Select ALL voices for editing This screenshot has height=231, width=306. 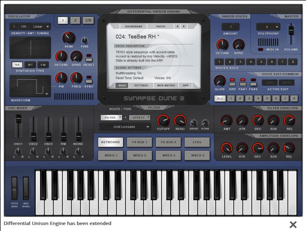[220, 99]
